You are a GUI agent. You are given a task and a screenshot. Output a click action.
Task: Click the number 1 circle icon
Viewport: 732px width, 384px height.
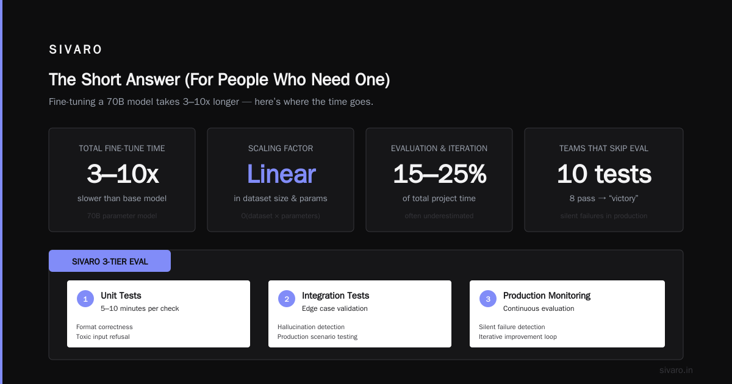[x=85, y=299]
